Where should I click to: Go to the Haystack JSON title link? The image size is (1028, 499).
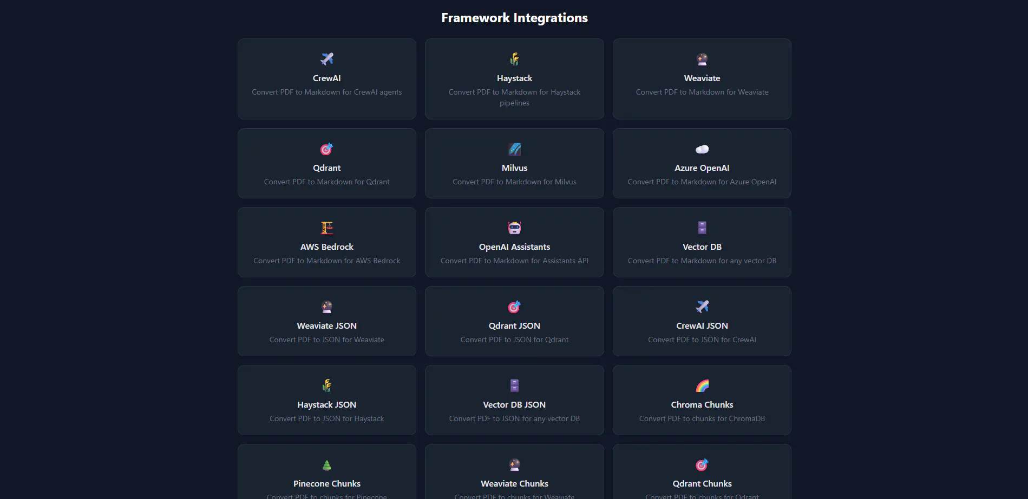tap(327, 405)
